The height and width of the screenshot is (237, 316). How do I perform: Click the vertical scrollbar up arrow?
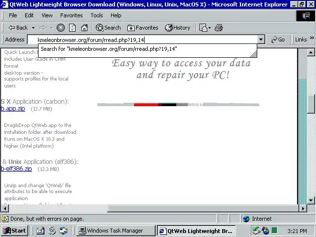pos(311,53)
